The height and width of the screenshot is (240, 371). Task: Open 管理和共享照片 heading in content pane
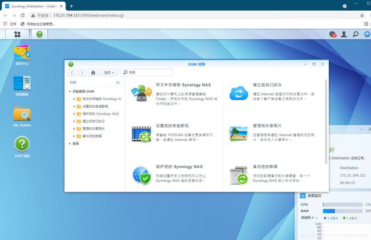(267, 125)
